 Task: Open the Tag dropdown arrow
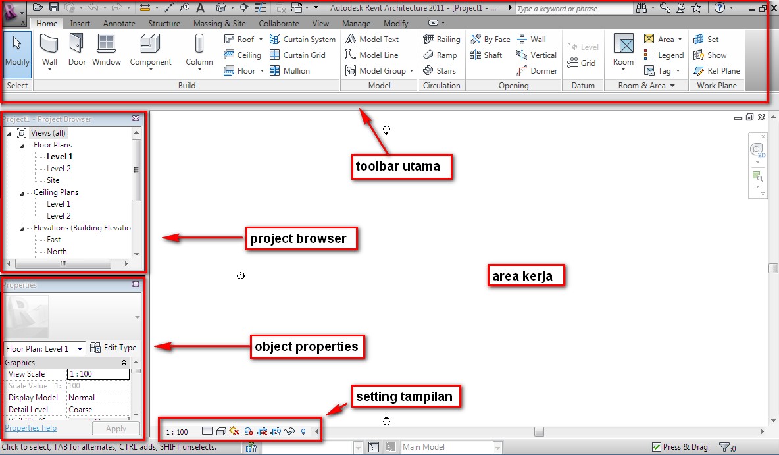tap(678, 71)
